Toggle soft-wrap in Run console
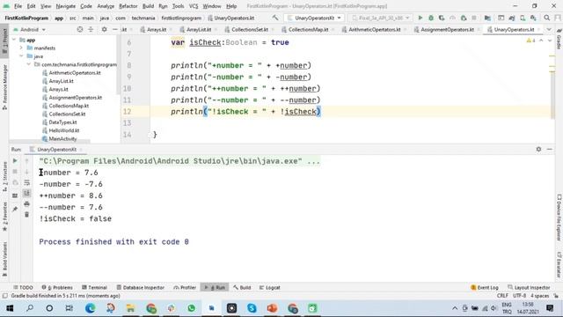 [x=27, y=182]
